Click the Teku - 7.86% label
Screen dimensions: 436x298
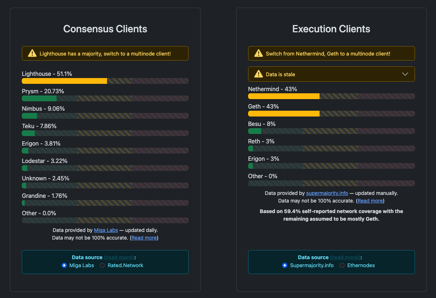tap(39, 126)
